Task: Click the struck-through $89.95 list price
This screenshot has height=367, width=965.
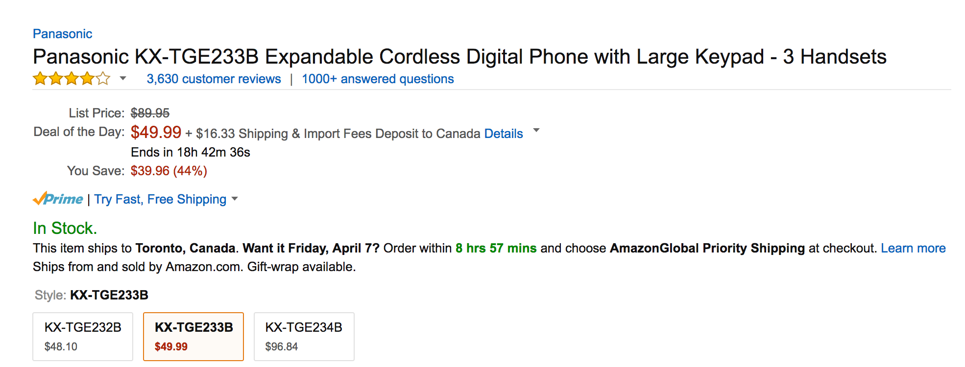Action: coord(150,113)
